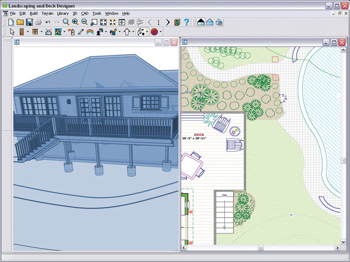Click the Fill Window zoom icon
The image size is (350, 262).
(103, 22)
